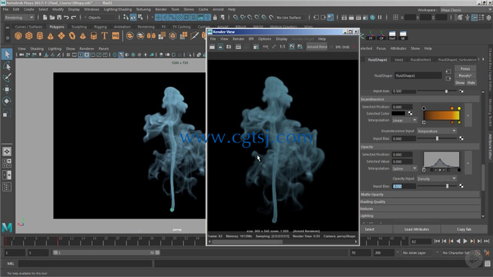493x277 pixels.
Task: Click the Focus button
Action: click(465, 68)
